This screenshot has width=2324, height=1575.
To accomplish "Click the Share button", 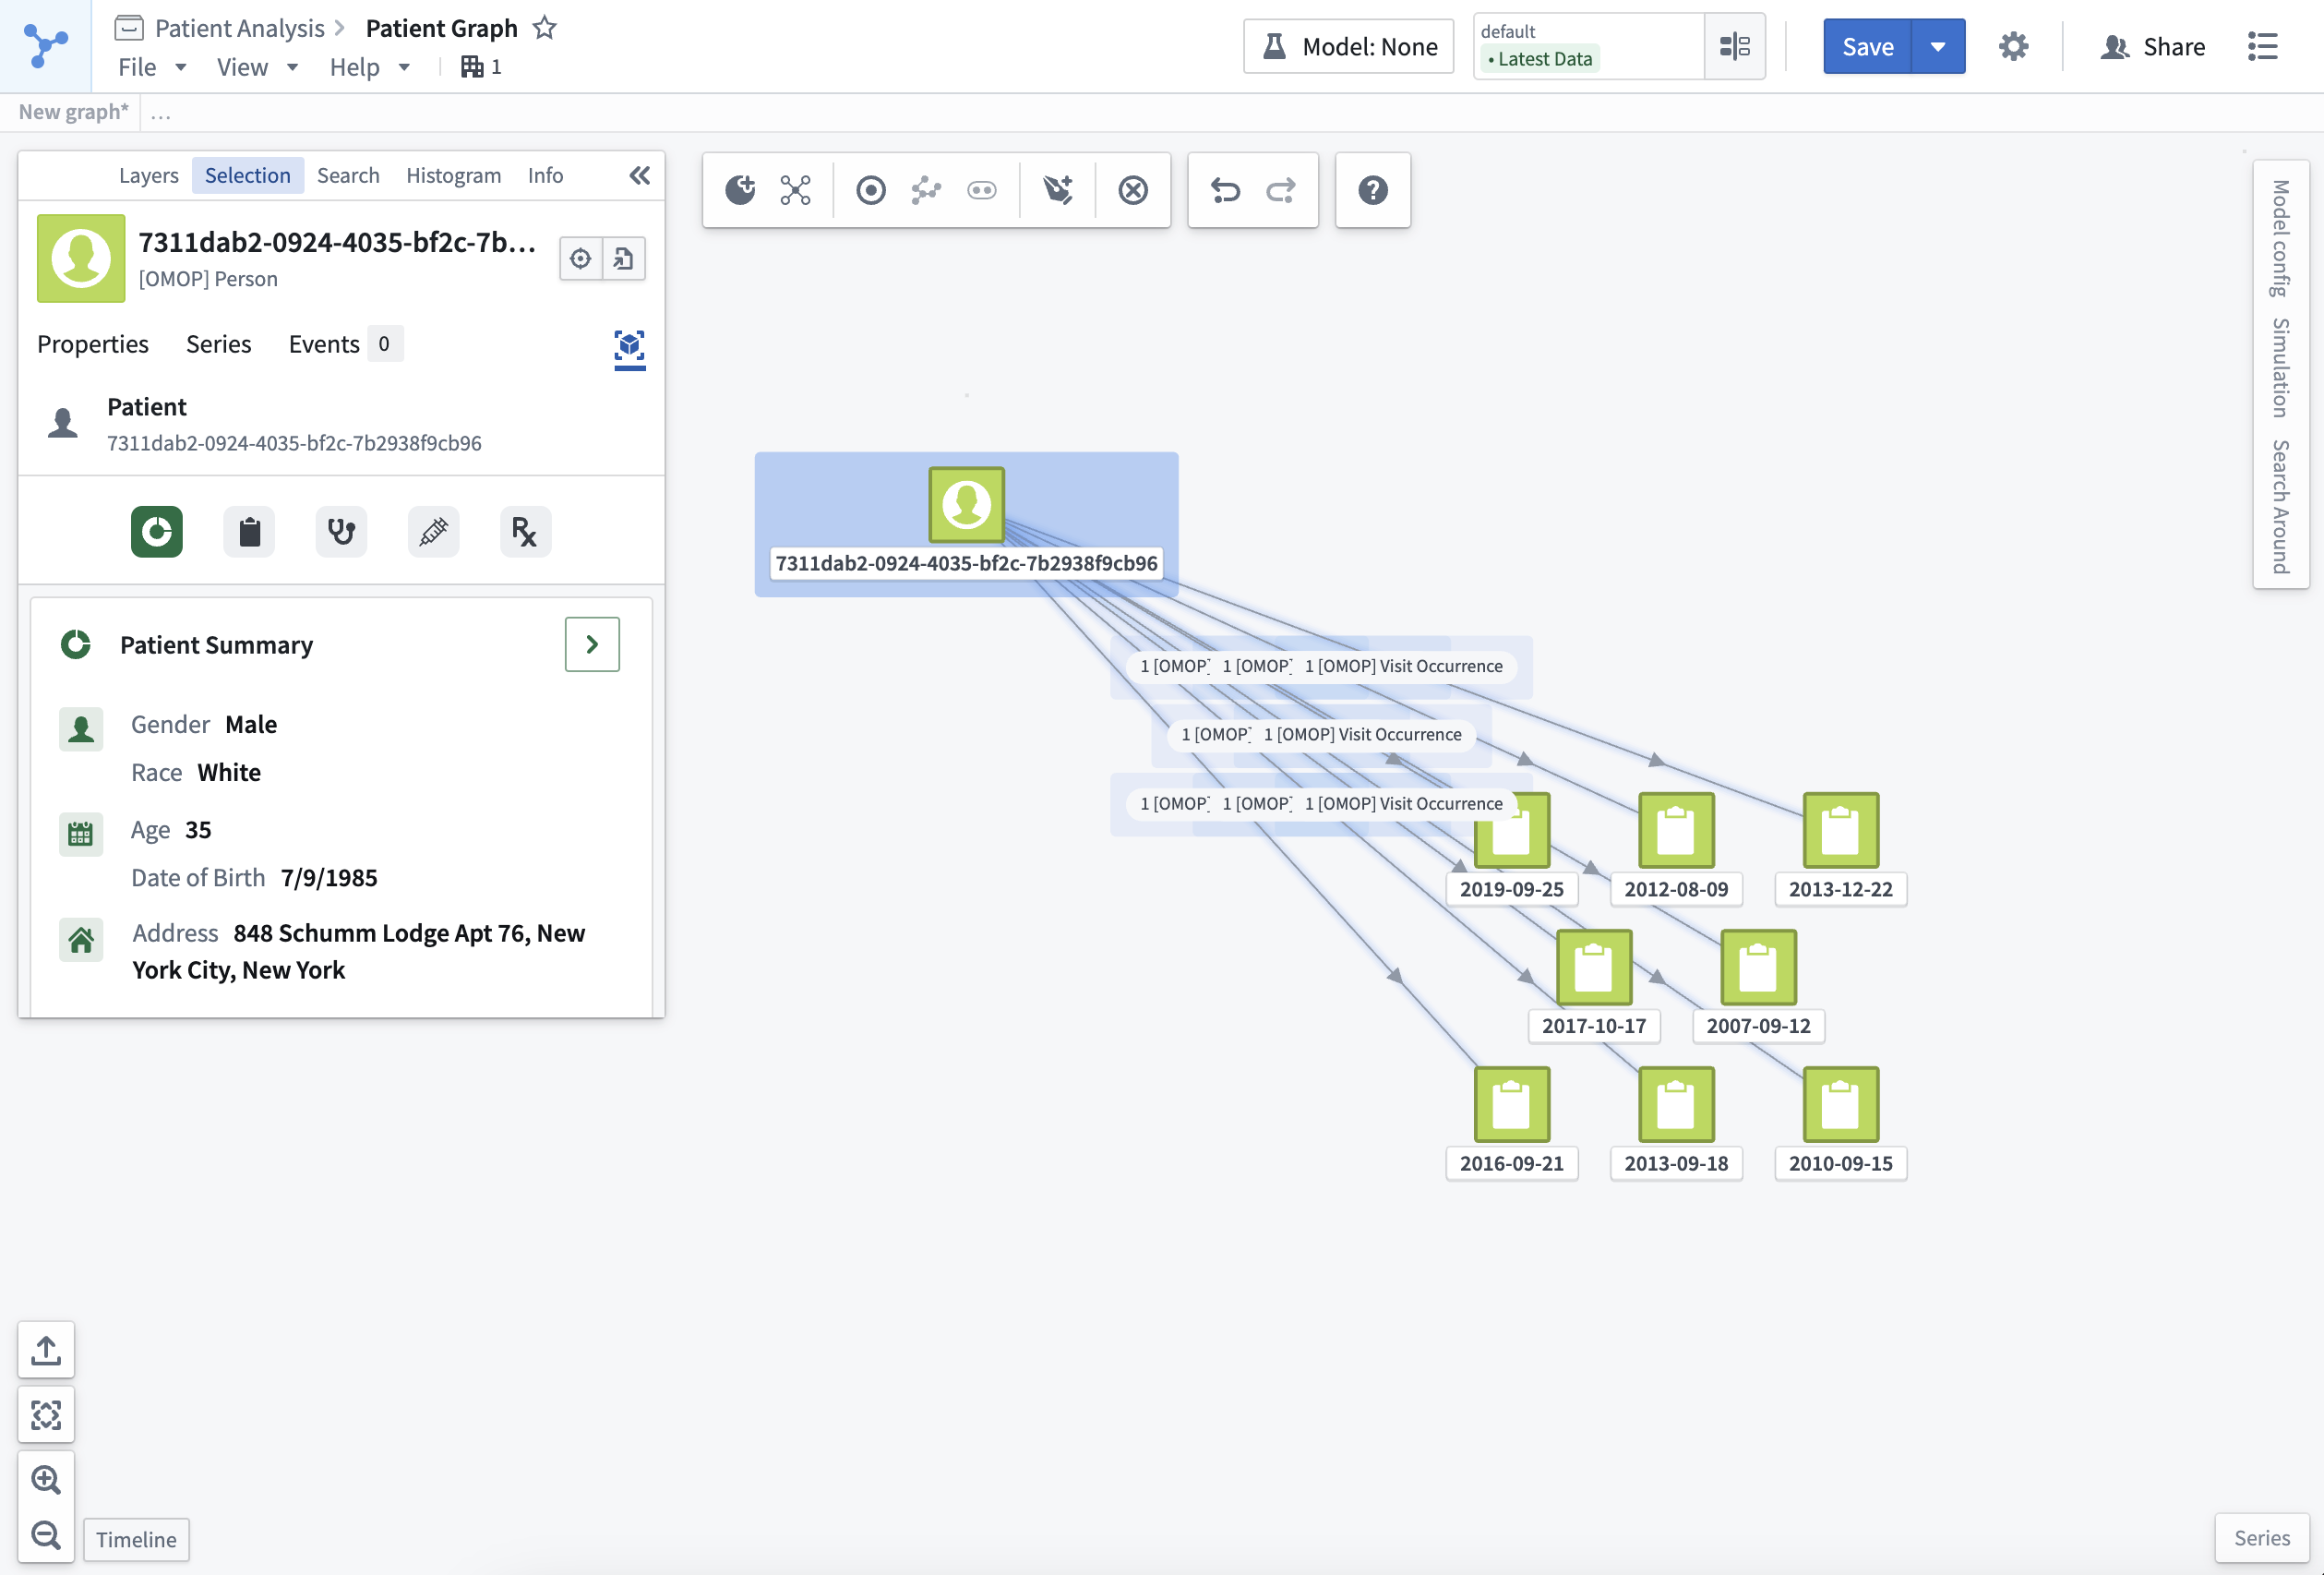I will click(x=2153, y=46).
